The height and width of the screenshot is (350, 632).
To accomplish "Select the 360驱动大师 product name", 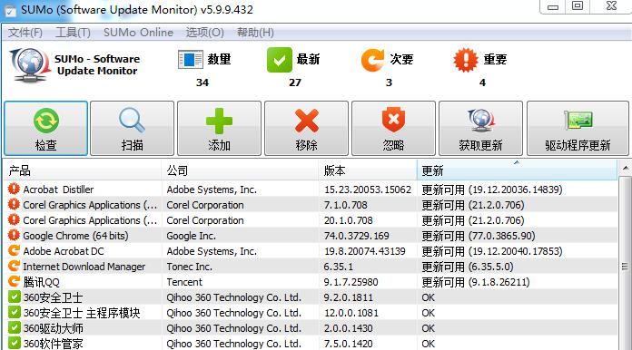I will click(54, 328).
